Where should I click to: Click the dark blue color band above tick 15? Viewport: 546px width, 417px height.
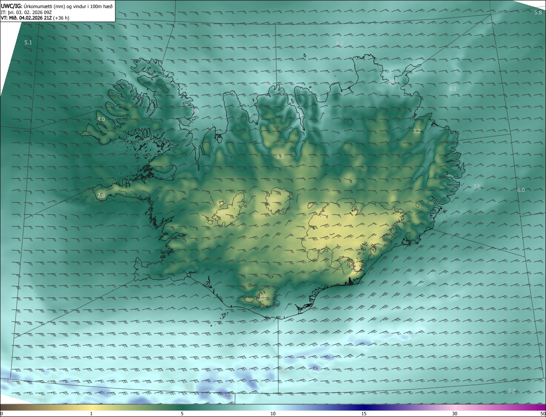364,407
